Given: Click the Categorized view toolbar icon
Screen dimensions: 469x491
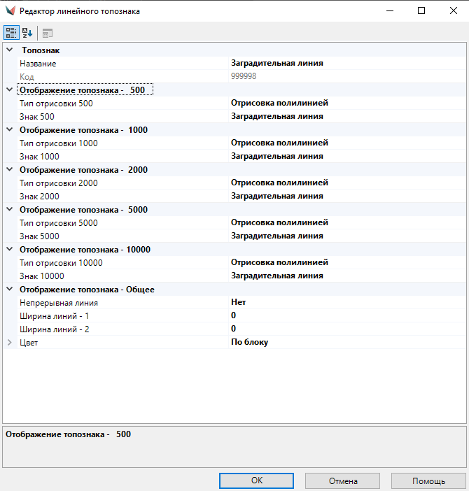Looking at the screenshot, I should [11, 33].
